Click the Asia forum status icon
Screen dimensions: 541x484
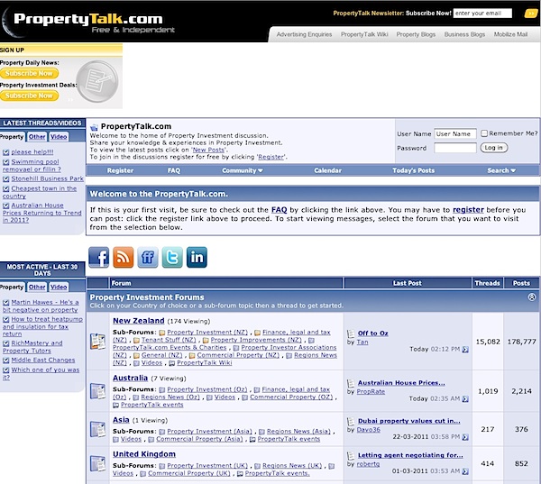pyautogui.click(x=98, y=429)
